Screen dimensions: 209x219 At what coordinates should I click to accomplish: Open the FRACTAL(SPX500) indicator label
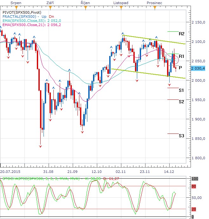tap(19, 16)
